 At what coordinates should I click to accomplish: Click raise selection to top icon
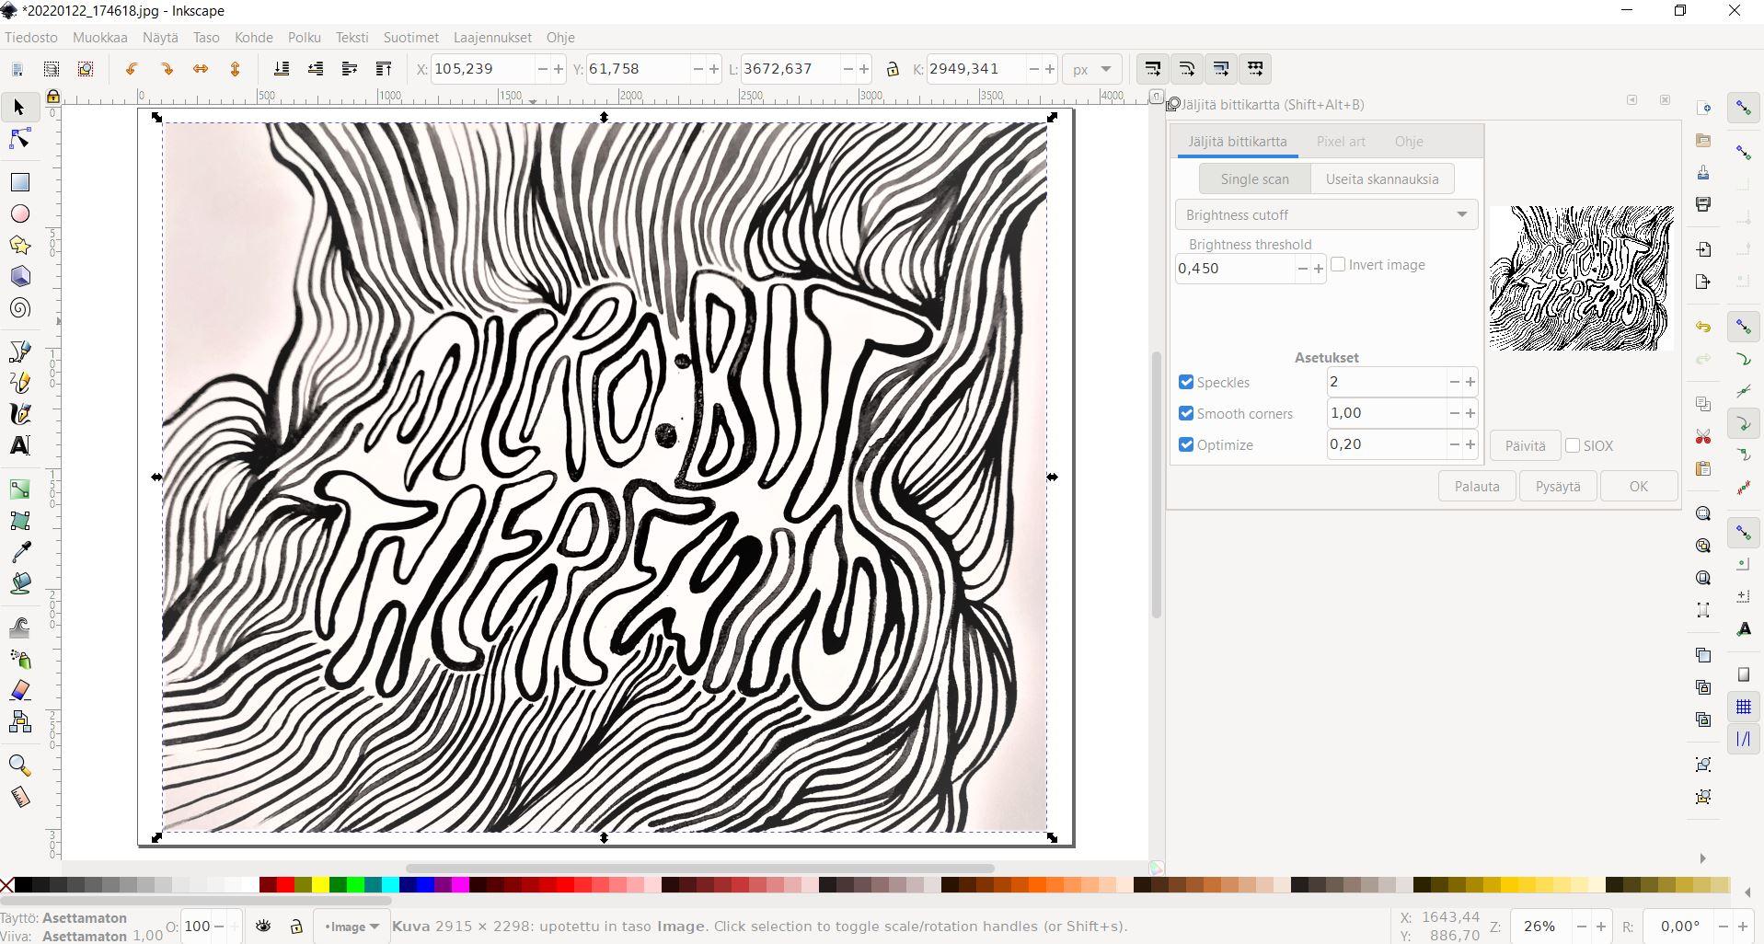click(384, 69)
